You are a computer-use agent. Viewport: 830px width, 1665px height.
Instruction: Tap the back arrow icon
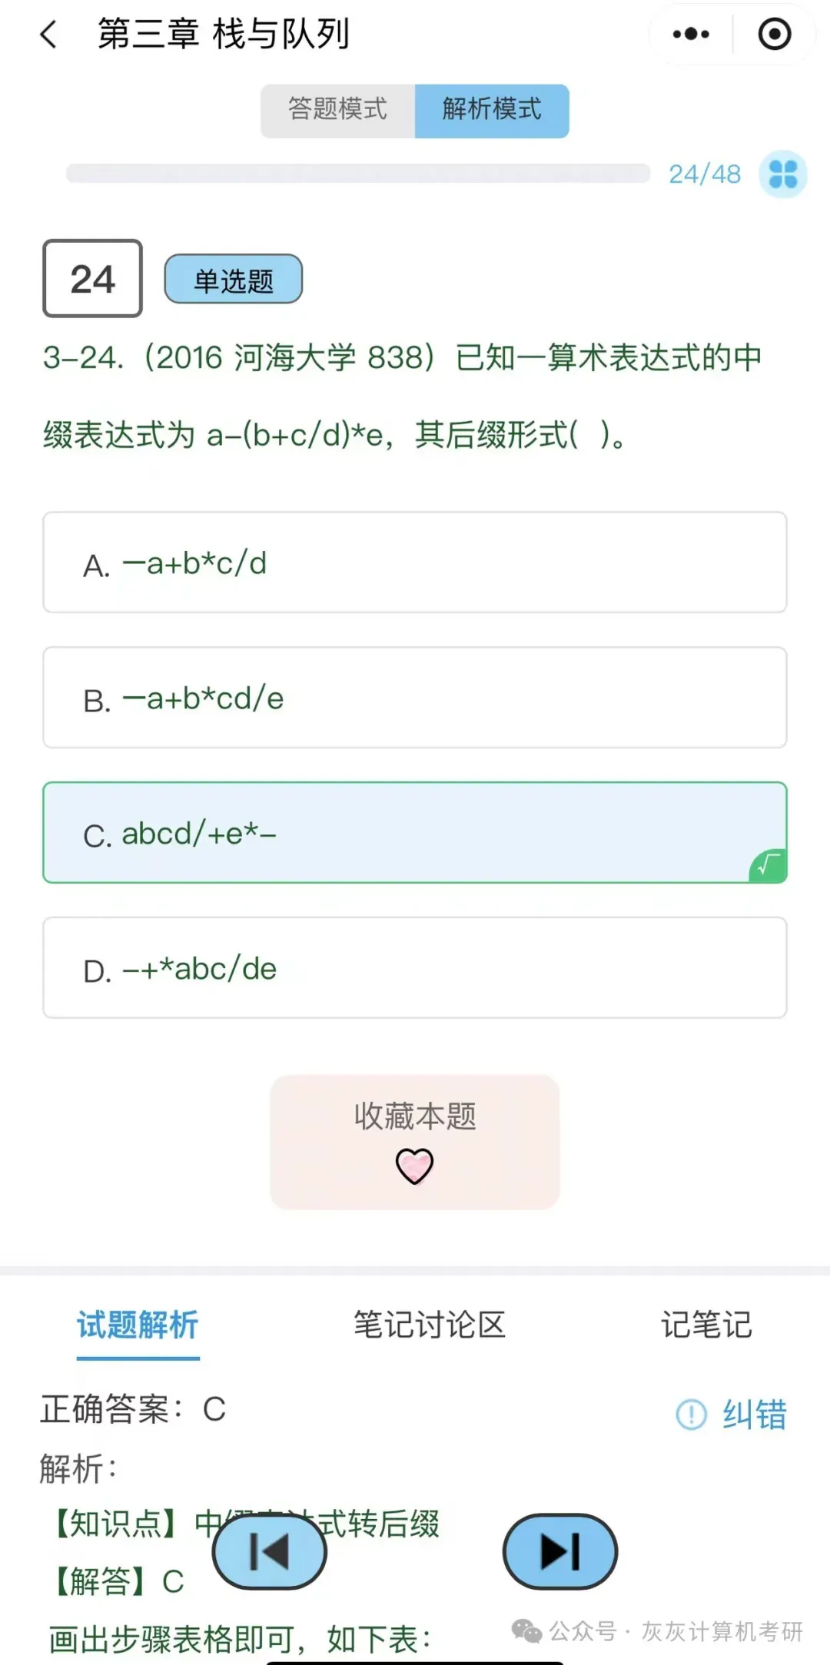pyautogui.click(x=48, y=35)
